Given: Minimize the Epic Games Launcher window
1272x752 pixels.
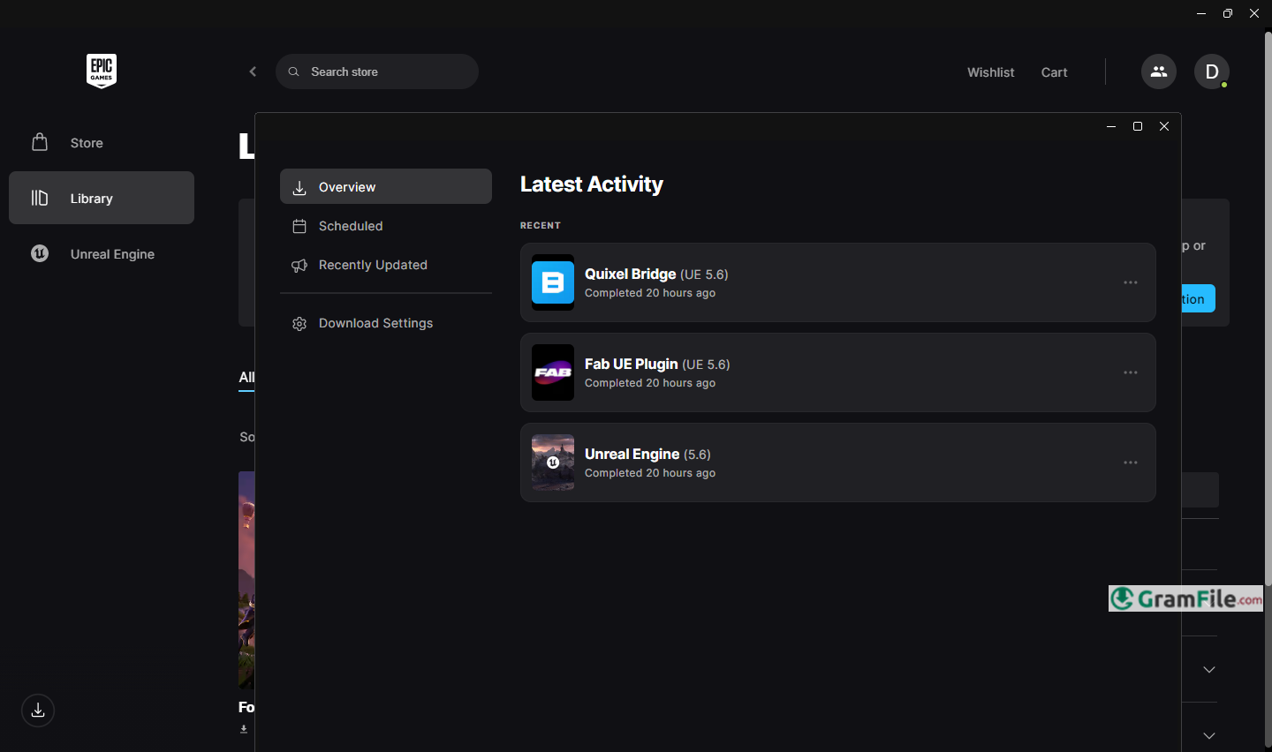Looking at the screenshot, I should tap(1201, 13).
